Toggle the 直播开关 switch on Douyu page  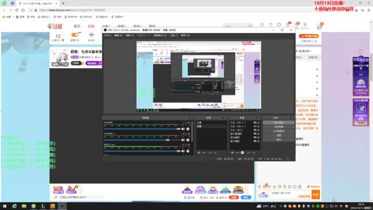click(x=75, y=35)
